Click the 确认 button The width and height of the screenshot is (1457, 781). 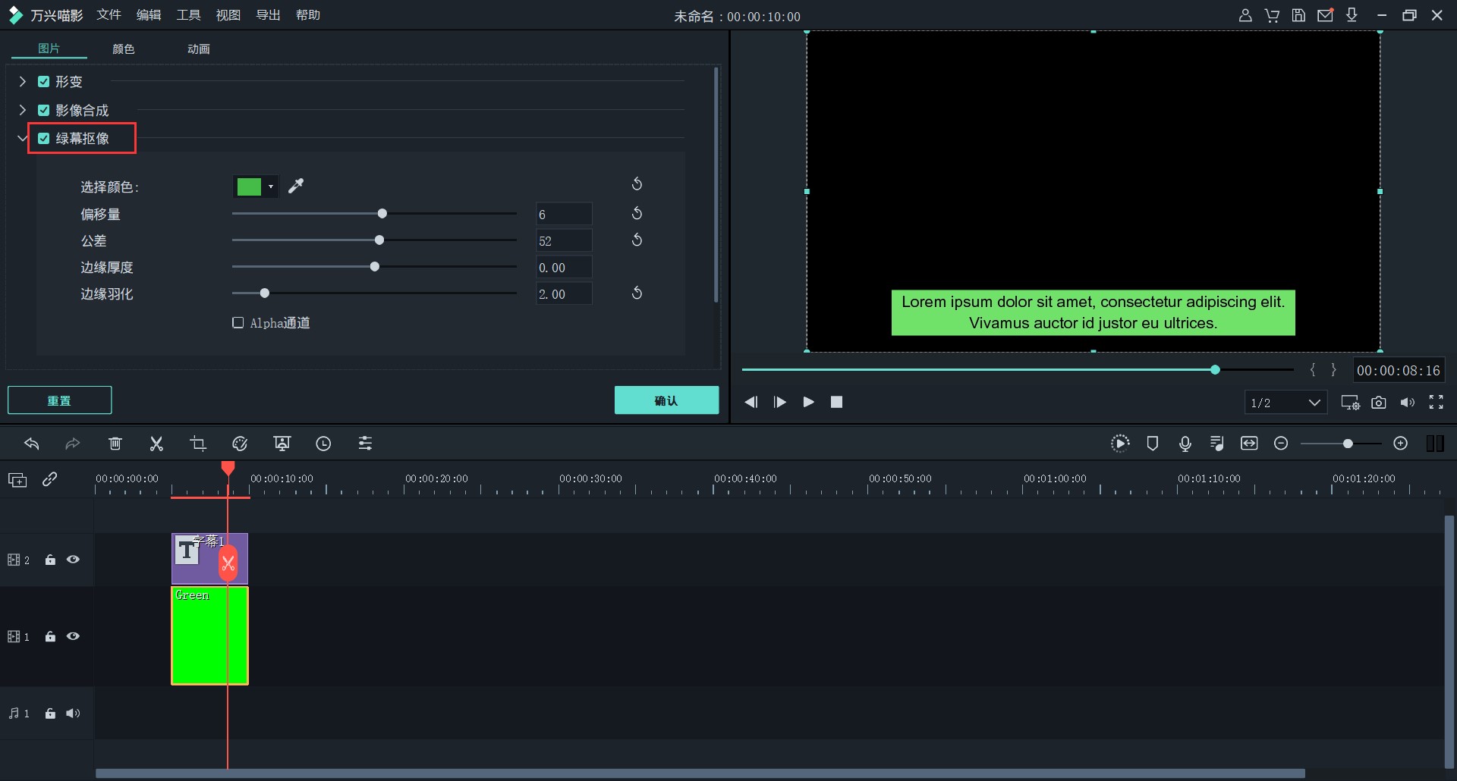666,400
